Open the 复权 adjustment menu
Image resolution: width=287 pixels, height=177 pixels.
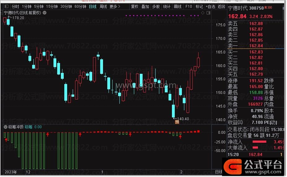click(x=135, y=6)
